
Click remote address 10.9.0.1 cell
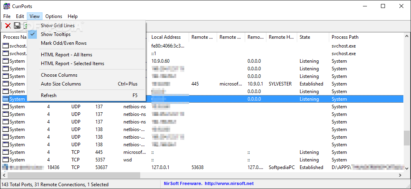256,84
